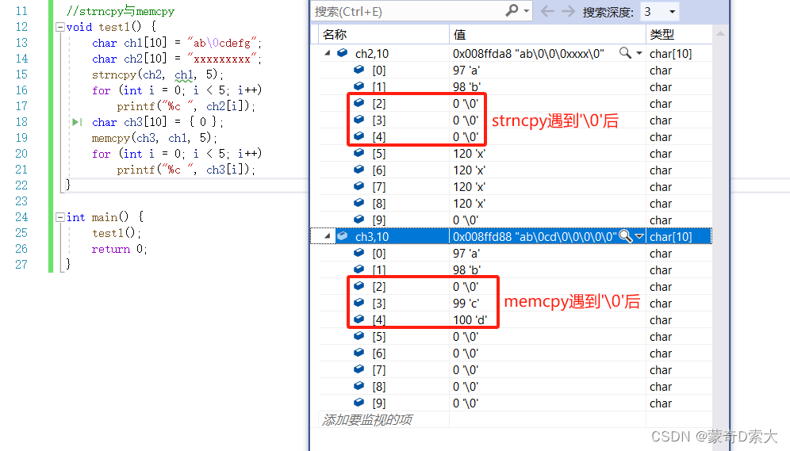Click the //strncpy与memcpy comment line

(x=121, y=11)
